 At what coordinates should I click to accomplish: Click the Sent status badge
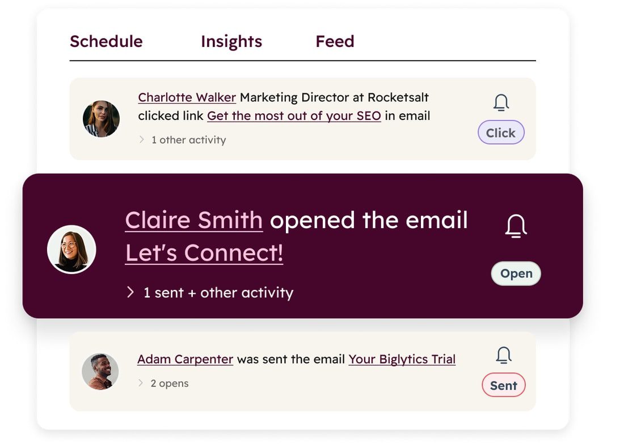[x=504, y=385]
